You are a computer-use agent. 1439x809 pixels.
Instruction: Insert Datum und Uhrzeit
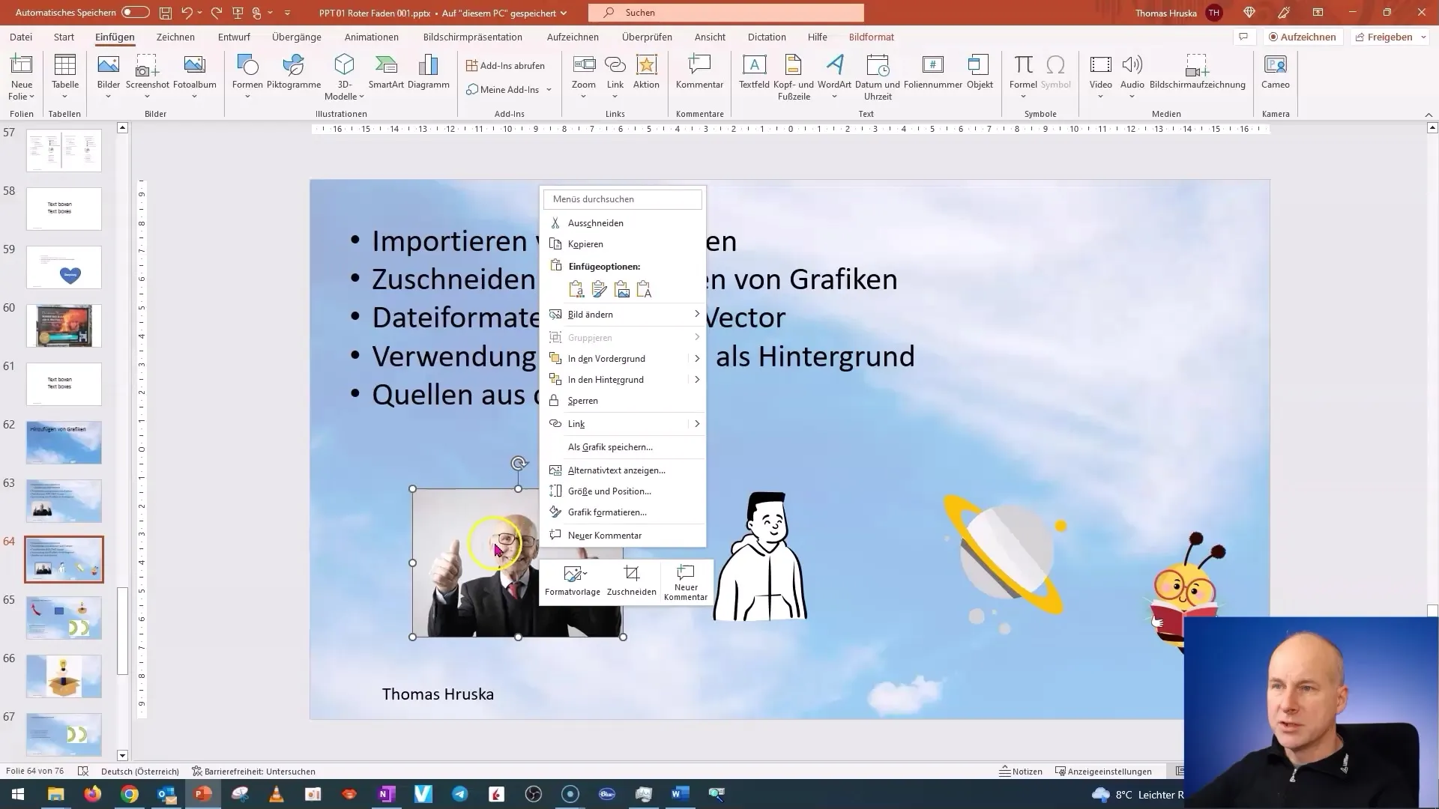(x=878, y=77)
